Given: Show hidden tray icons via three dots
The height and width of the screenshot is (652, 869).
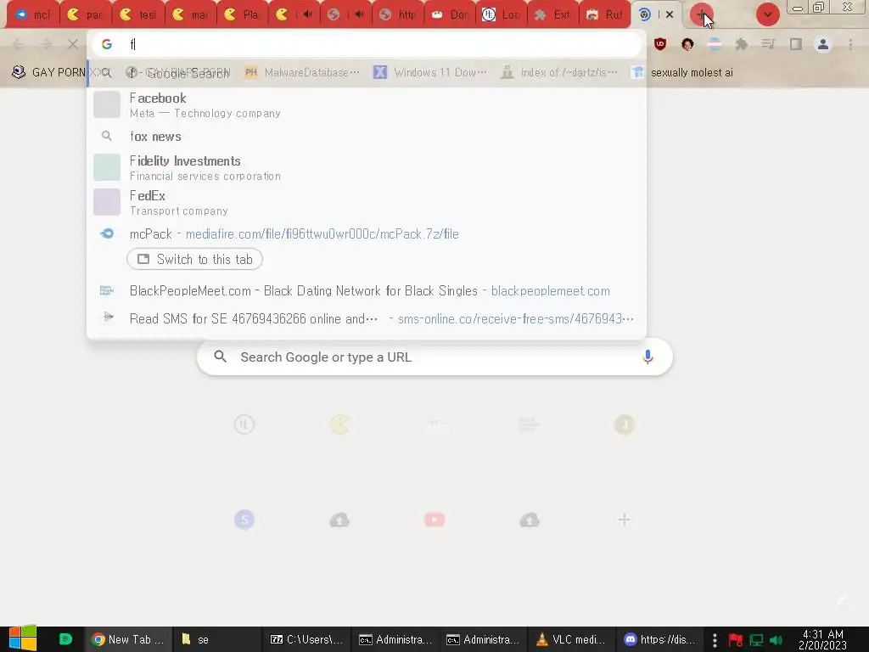Looking at the screenshot, I should tap(715, 640).
